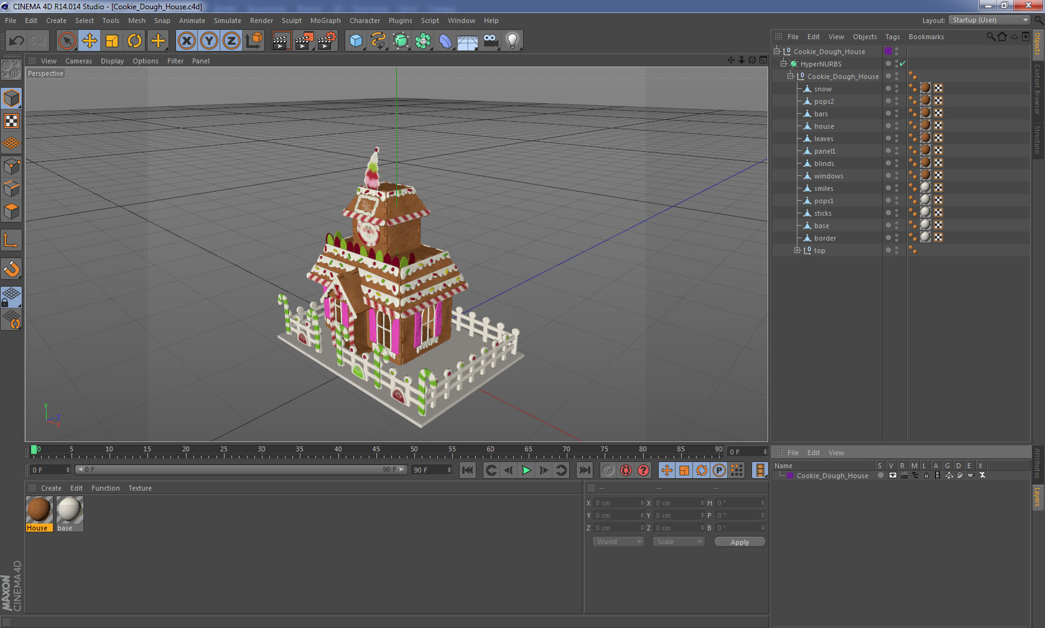Screen dimensions: 1045x628
Task: Select the Live Selection tool
Action: (67, 41)
